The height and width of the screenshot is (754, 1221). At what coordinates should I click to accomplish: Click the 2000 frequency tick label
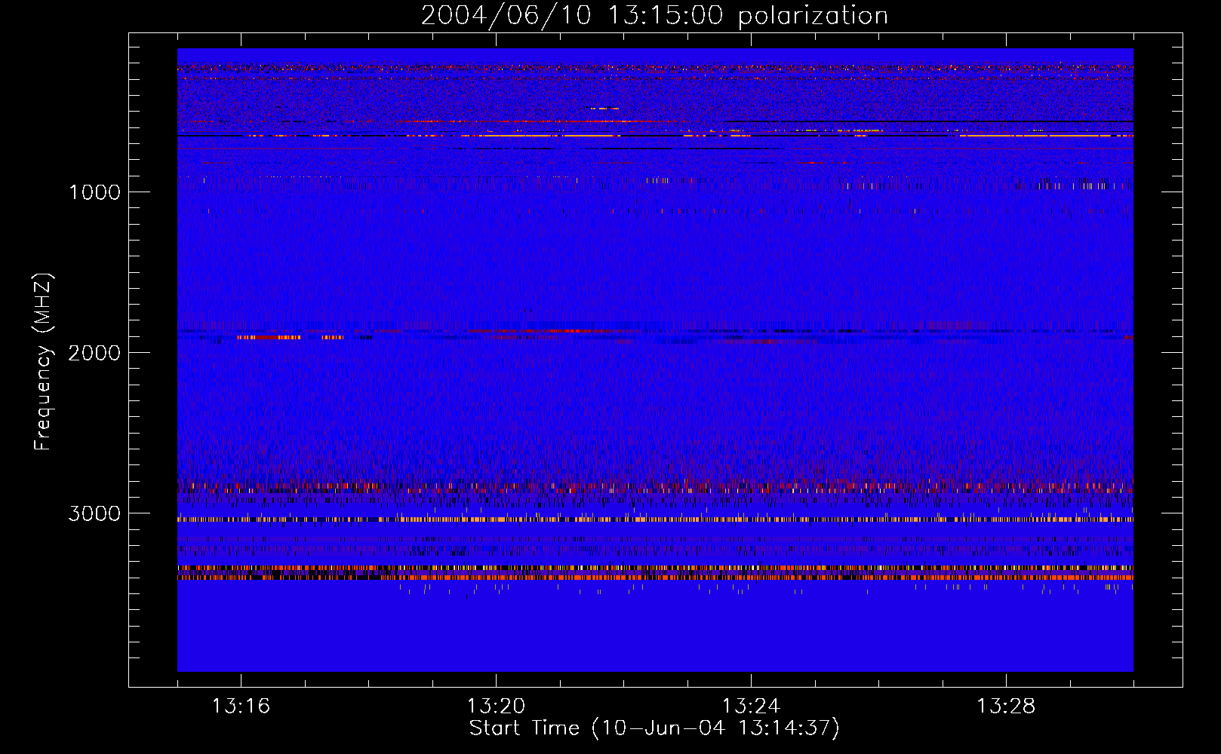pos(95,353)
